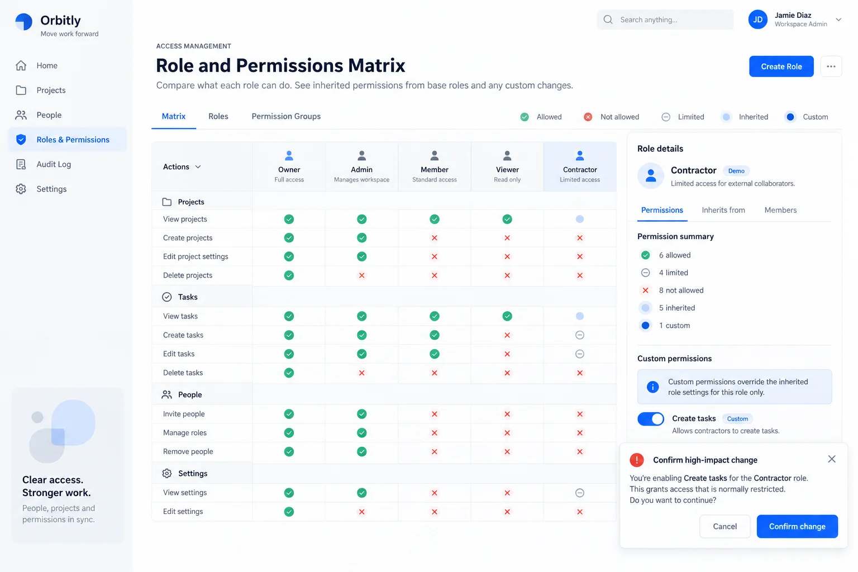This screenshot has width=858, height=572.
Task: Click the Custom legend blue dot
Action: coord(790,117)
